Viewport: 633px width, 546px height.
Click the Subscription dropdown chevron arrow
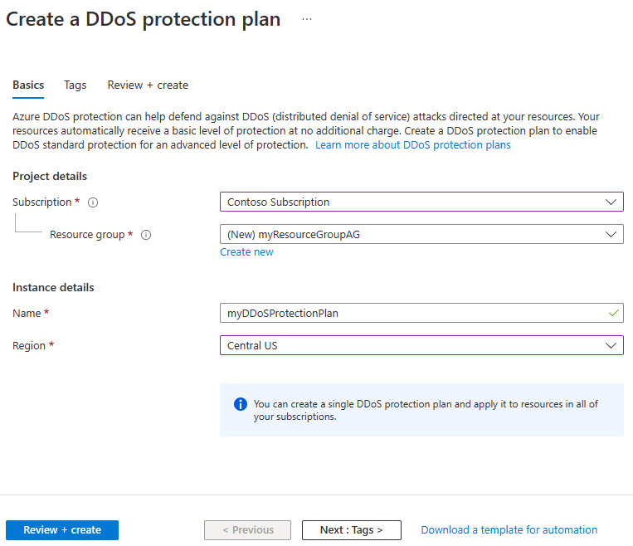(x=611, y=202)
